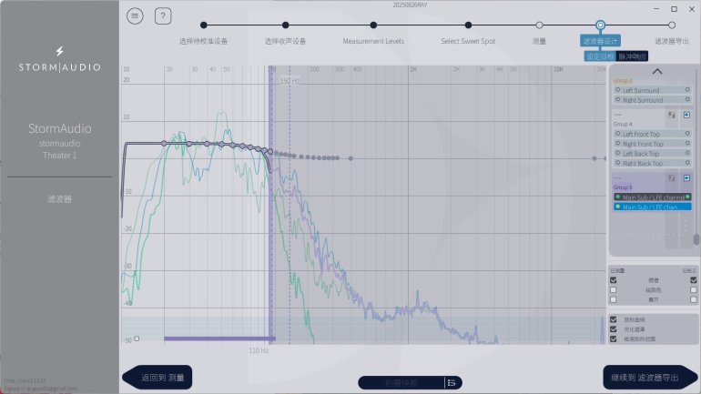Click the Group 4 link channels icon

click(671, 115)
